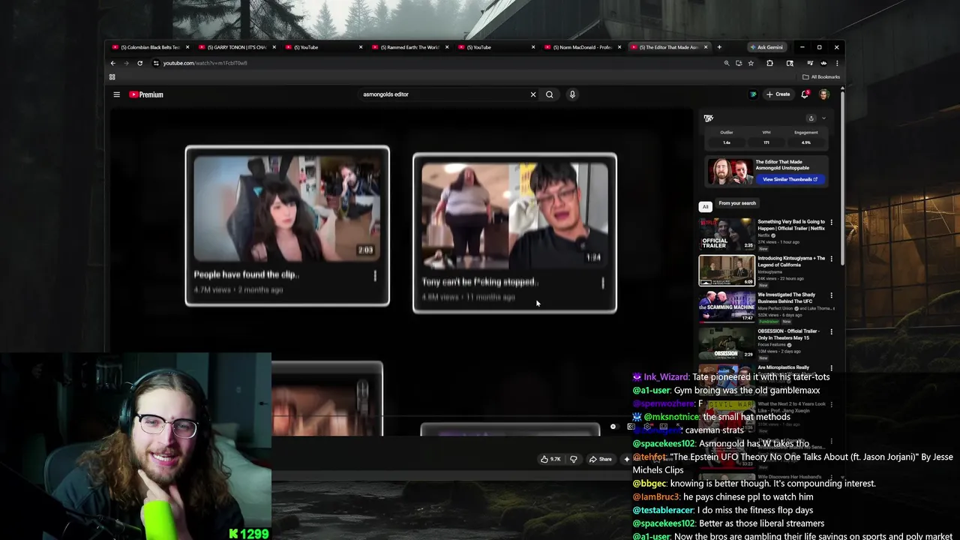This screenshot has height=540, width=960.
Task: Select the All filter chip
Action: pyautogui.click(x=705, y=206)
